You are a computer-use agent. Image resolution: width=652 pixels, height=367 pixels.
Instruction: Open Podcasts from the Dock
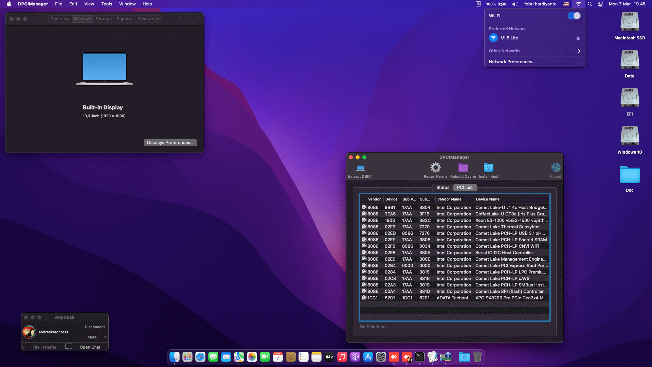click(355, 357)
